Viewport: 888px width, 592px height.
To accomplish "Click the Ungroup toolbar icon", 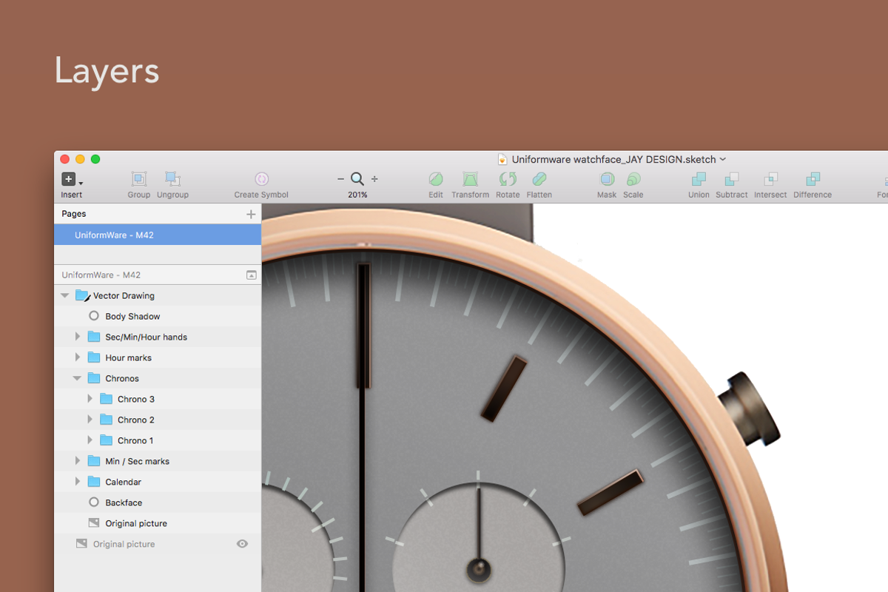I will [172, 179].
